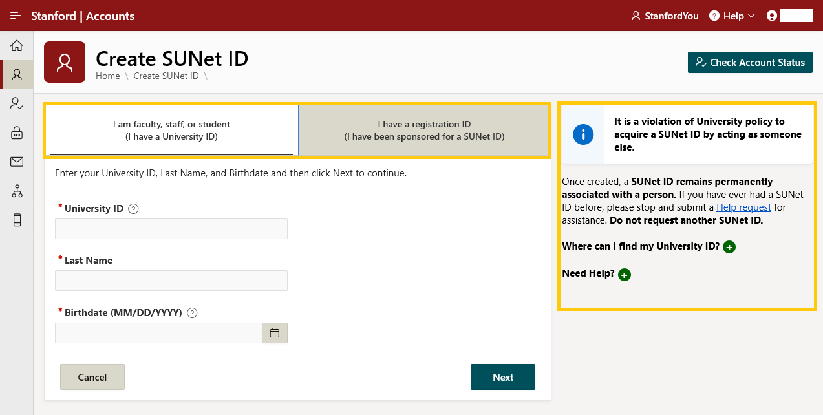Open the Help request link

(743, 207)
